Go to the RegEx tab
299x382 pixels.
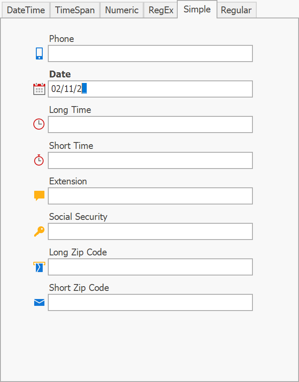pyautogui.click(x=161, y=10)
